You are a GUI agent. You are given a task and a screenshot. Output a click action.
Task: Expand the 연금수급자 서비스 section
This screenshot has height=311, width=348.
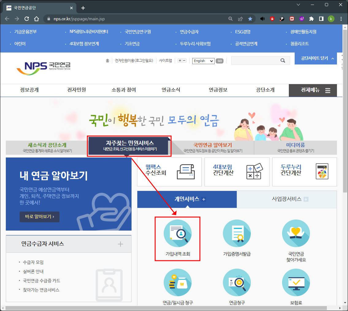(x=120, y=244)
